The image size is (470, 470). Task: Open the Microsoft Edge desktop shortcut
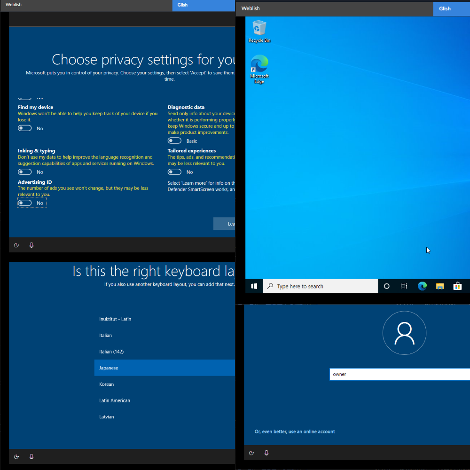point(259,69)
